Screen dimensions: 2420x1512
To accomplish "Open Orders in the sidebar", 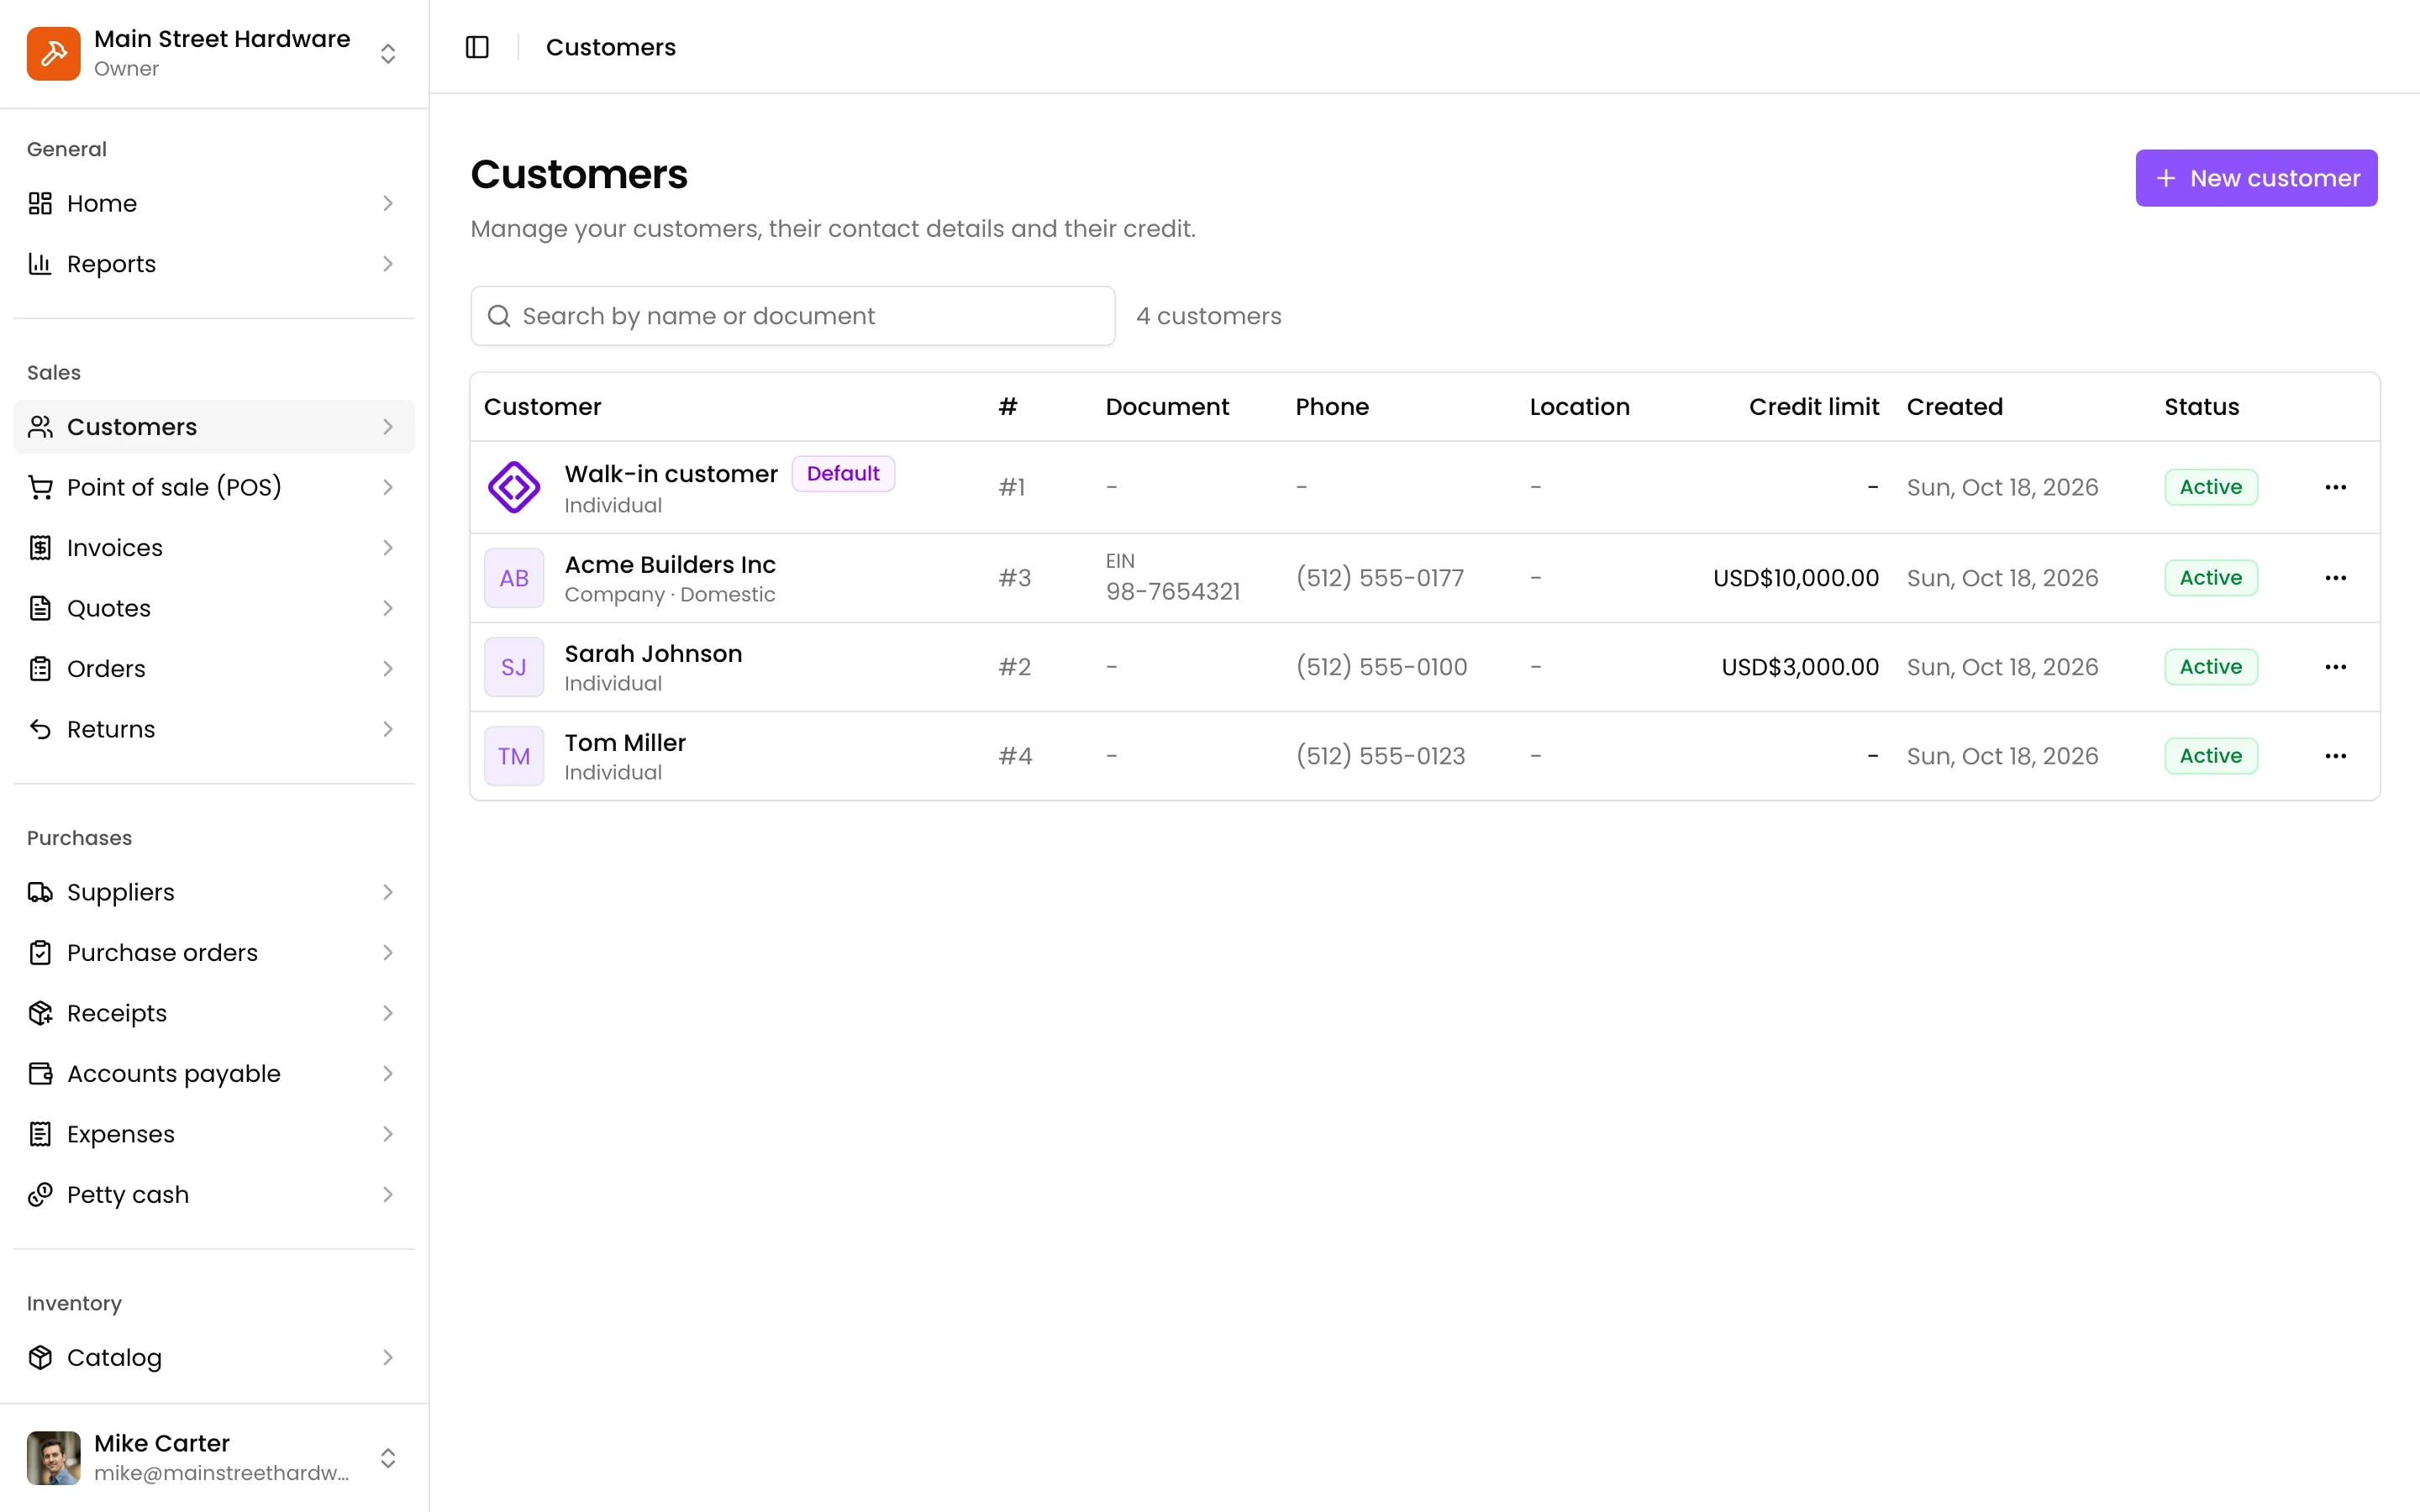I will click(214, 669).
